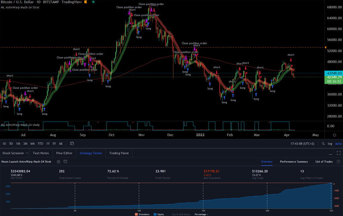Set the range to 6M

32,144
